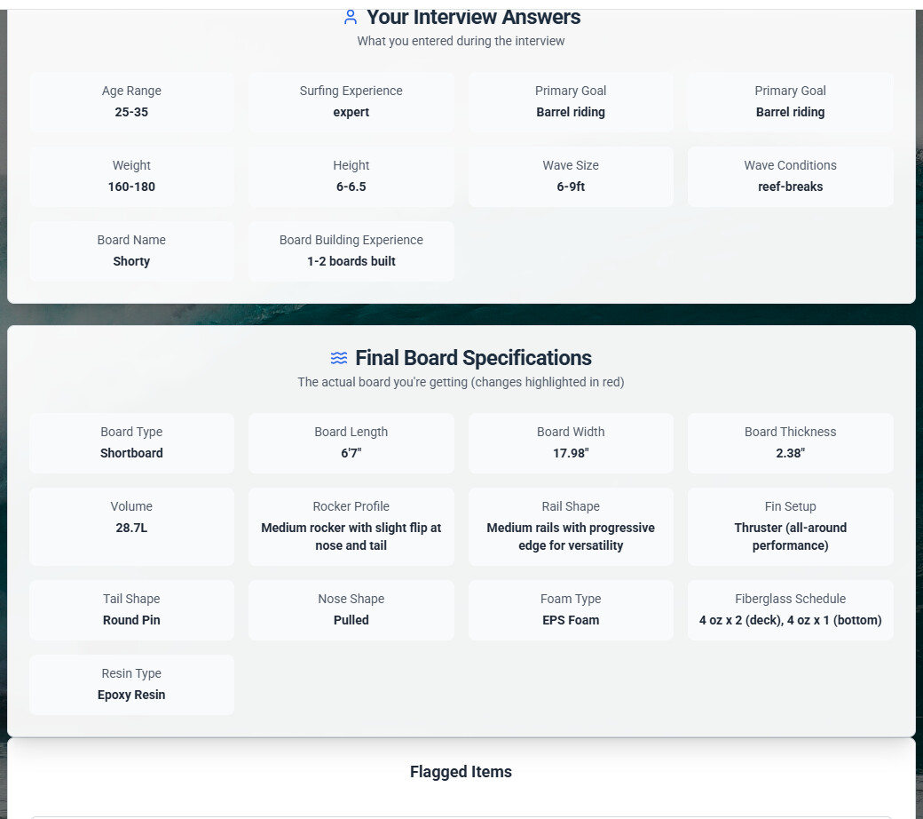Click the Volume 28.7L card
The image size is (923, 819).
[131, 526]
